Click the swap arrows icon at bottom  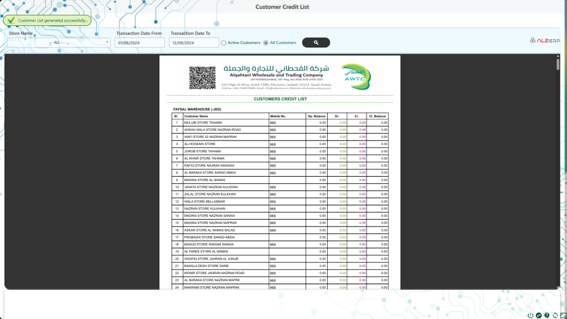pyautogui.click(x=539, y=315)
